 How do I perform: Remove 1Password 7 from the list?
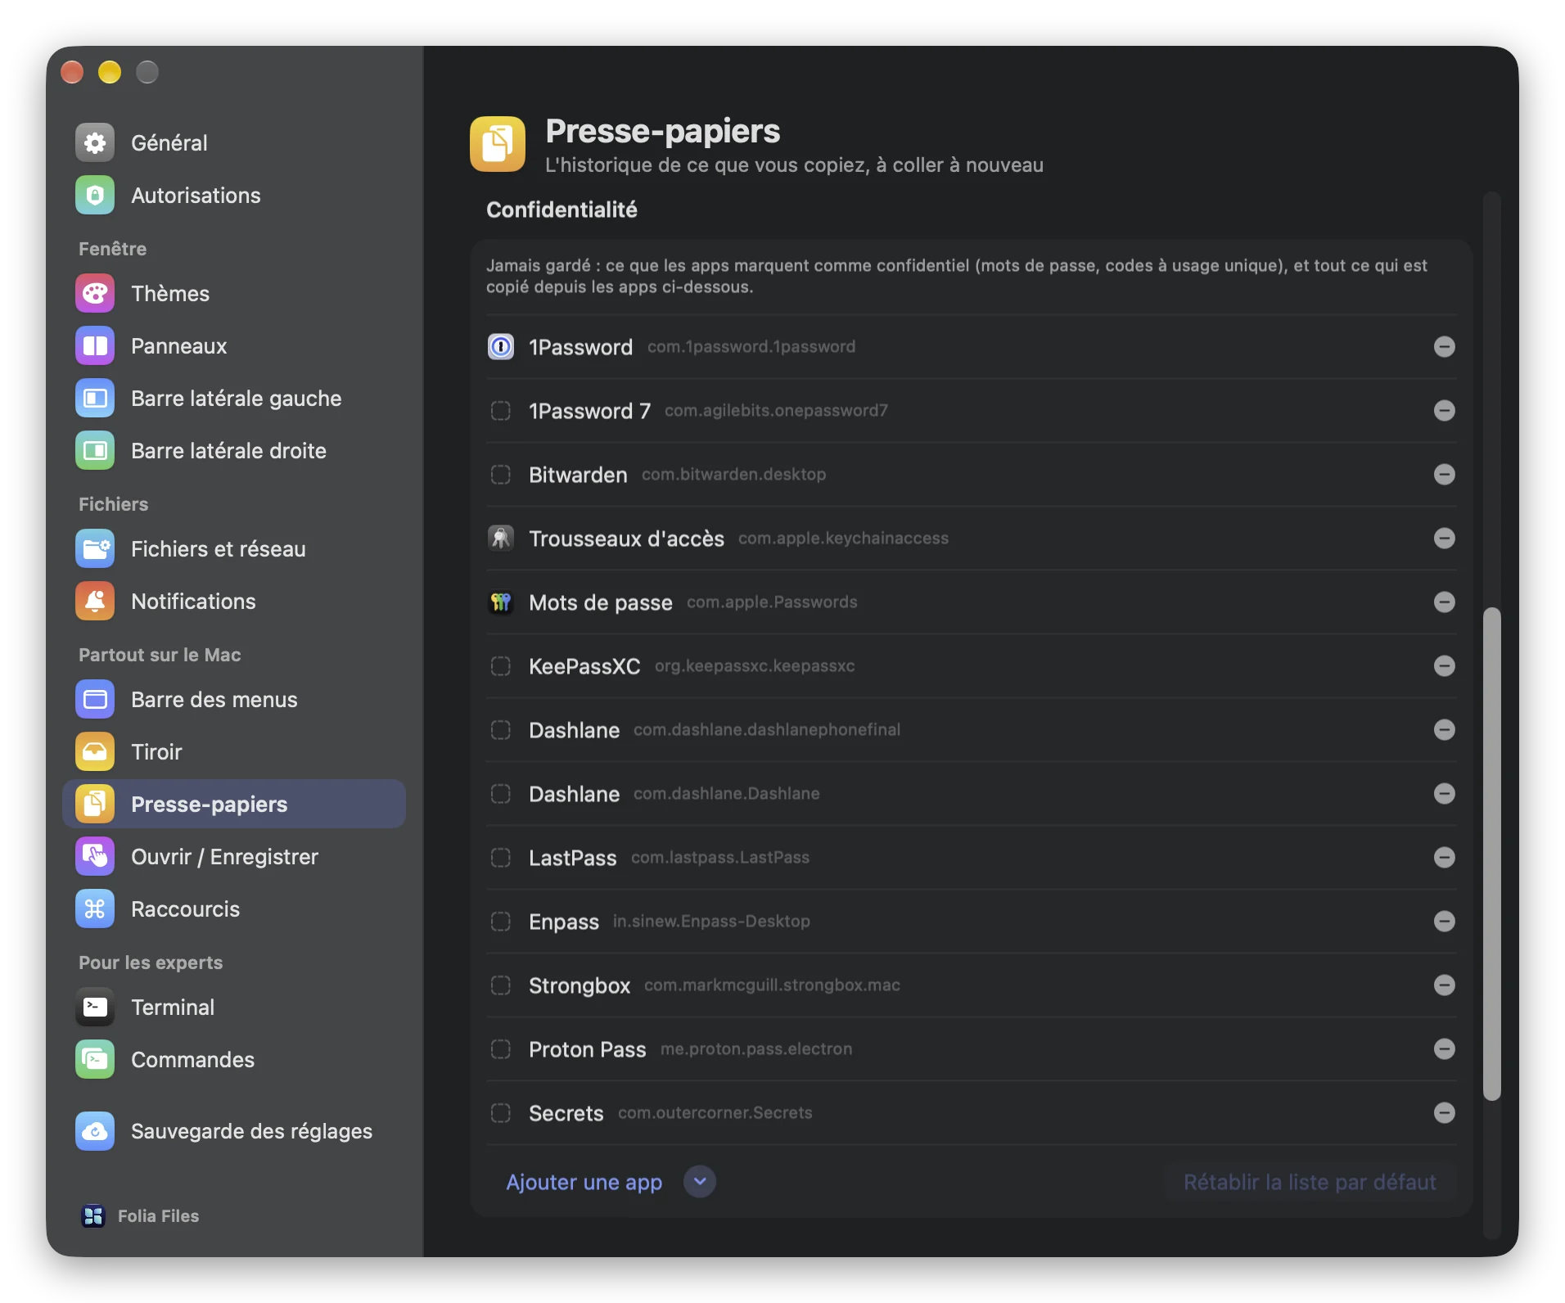click(1445, 411)
